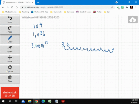
Task: Activate the Move tool
Action: [10, 59]
